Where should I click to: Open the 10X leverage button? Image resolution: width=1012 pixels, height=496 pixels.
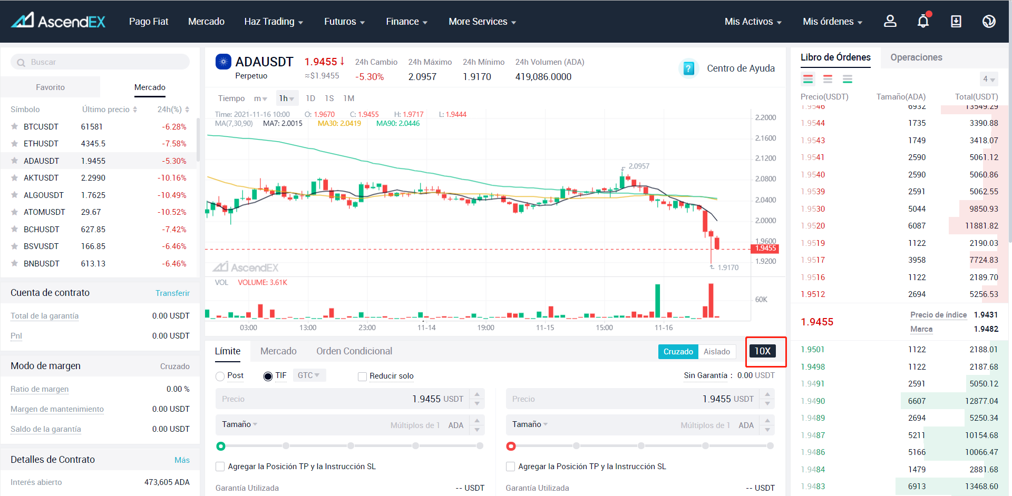coord(762,351)
